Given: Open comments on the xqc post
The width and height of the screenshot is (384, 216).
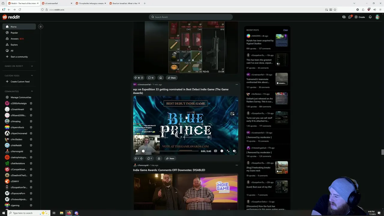Looking at the screenshot, I should point(150,158).
